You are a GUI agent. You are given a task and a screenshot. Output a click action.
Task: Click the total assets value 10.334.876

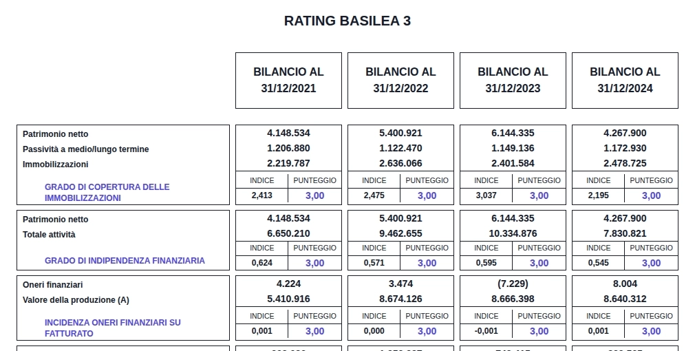point(513,234)
